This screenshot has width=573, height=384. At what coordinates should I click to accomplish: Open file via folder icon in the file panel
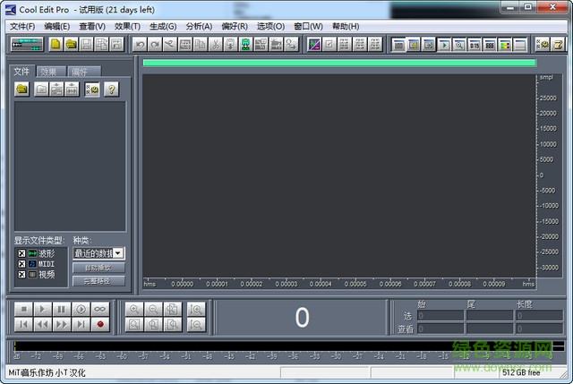click(21, 90)
